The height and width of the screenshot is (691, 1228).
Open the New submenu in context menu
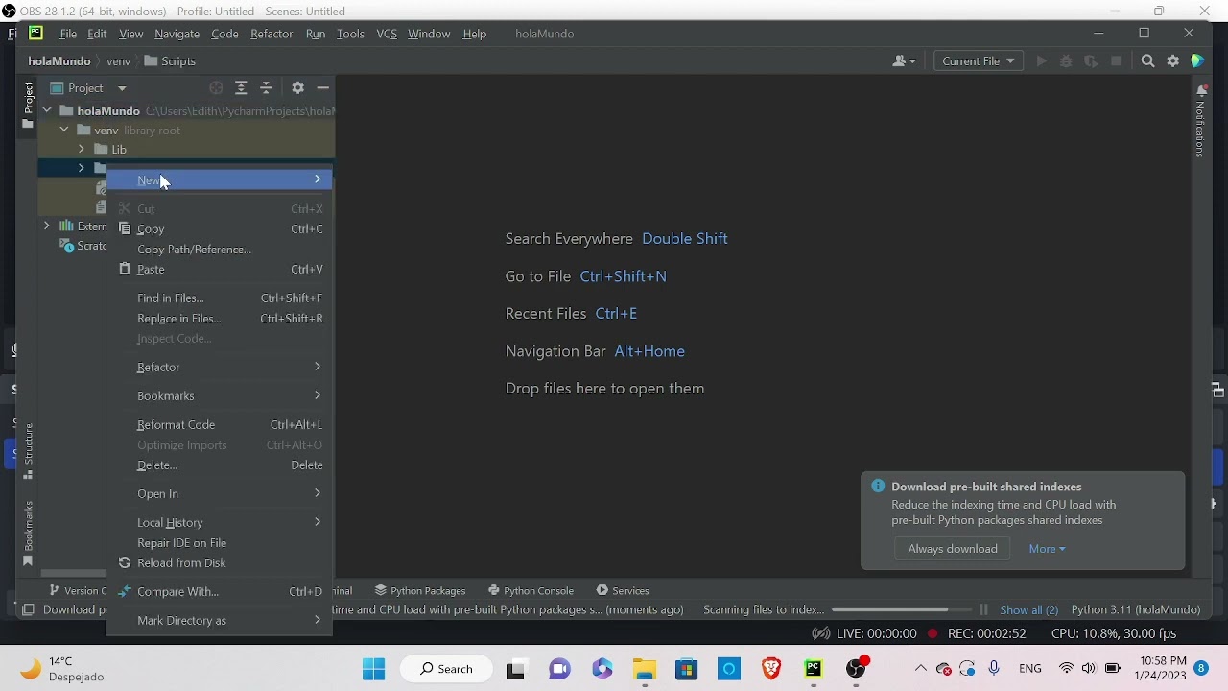coord(220,180)
